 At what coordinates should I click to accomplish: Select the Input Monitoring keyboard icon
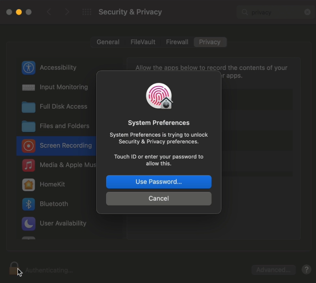[x=29, y=87]
